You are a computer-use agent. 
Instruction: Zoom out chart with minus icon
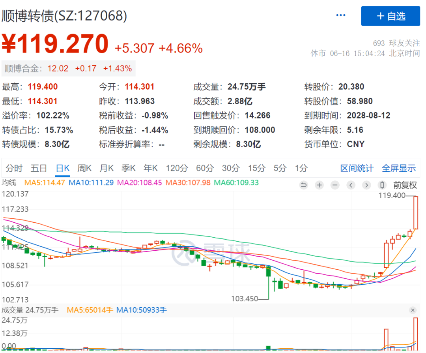335,185
